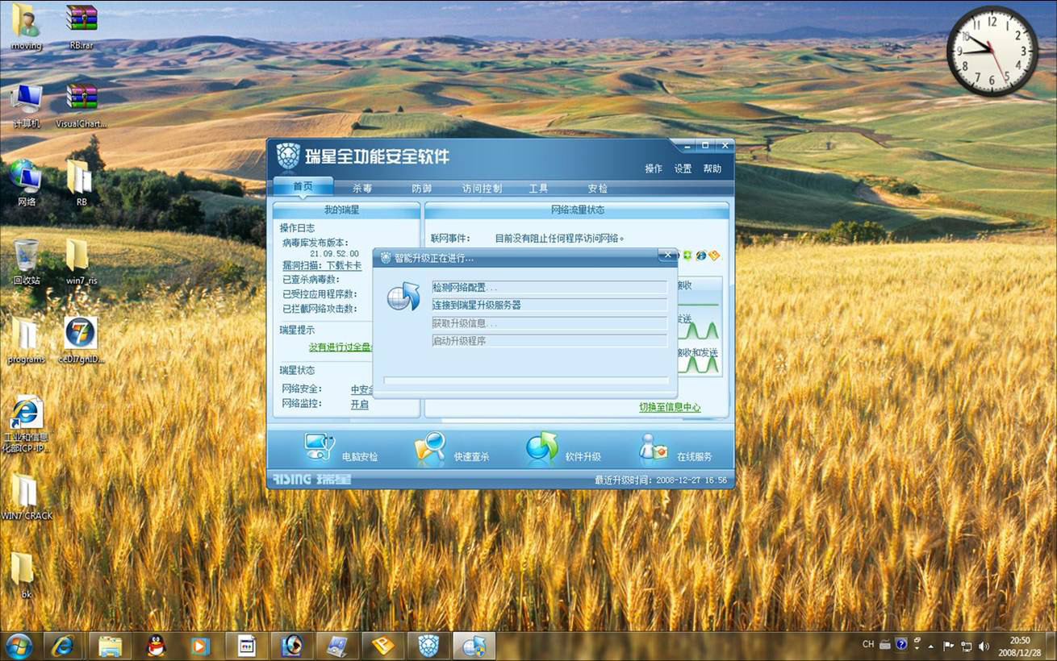Start 快速查杀 quick scan

tap(430, 448)
